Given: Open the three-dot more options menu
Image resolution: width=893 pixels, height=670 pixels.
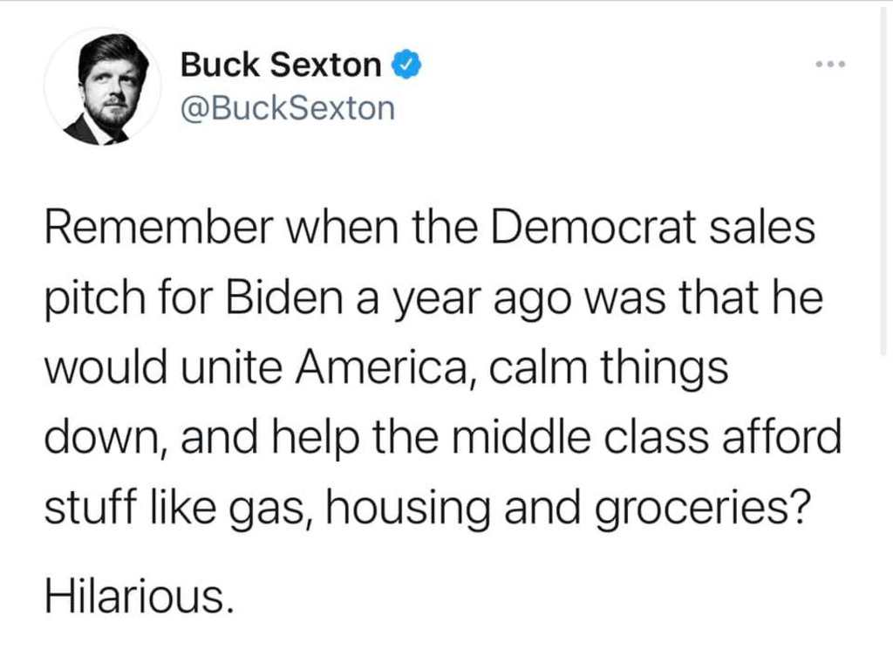Looking at the screenshot, I should (830, 64).
